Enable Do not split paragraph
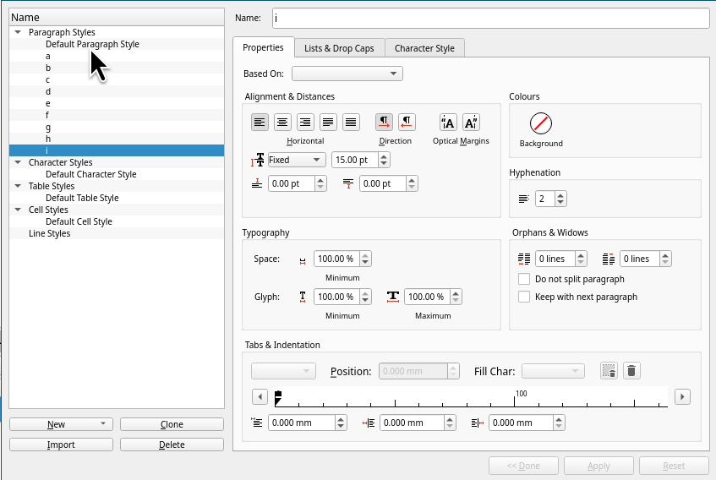The image size is (716, 480). tap(524, 279)
